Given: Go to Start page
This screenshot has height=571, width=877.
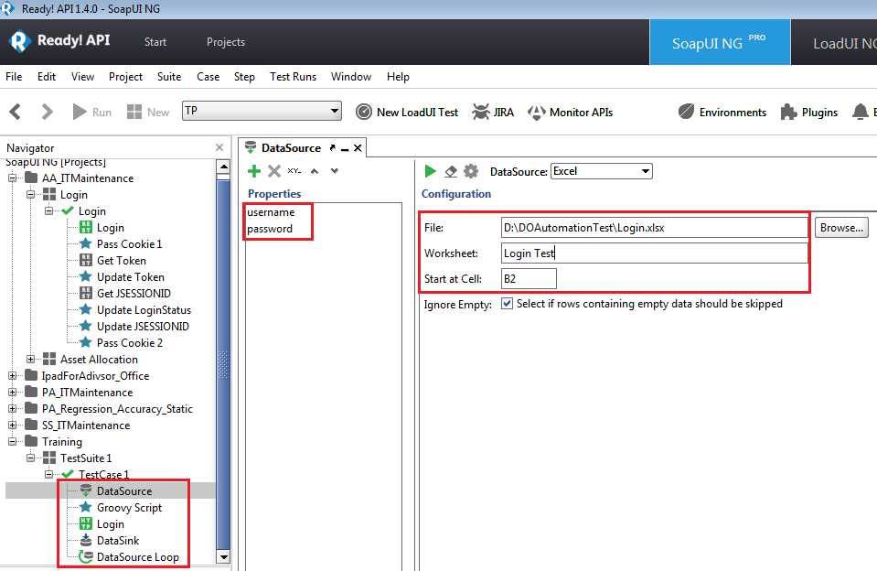Looking at the screenshot, I should [155, 42].
